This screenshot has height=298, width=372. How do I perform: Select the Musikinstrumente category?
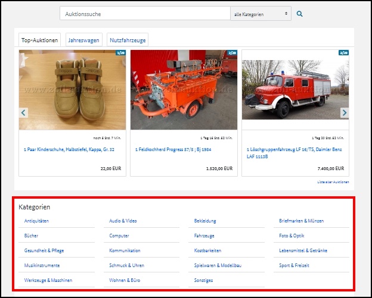pos(42,265)
